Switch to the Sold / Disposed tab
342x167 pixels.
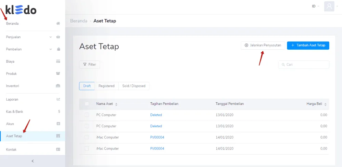click(134, 86)
